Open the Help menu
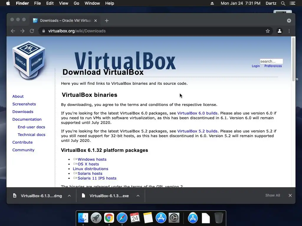This screenshot has width=302, height=226. (110, 3)
